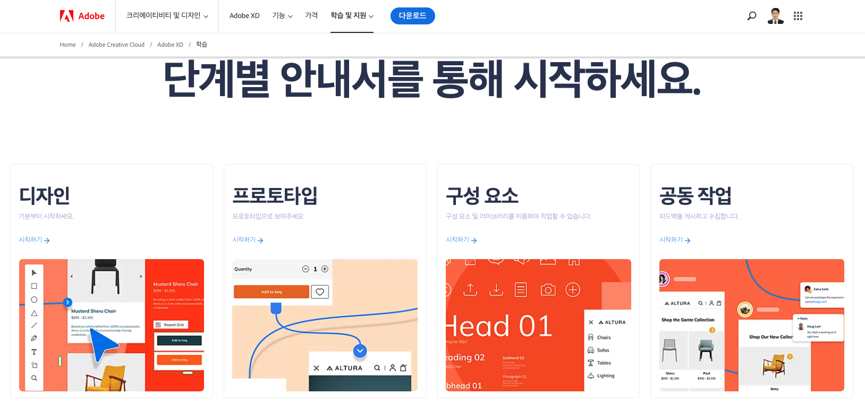Open the Adobe XD nav item
The height and width of the screenshot is (411, 865).
coord(244,16)
